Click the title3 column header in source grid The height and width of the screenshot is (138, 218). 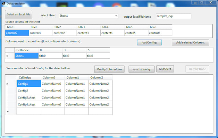click(88, 27)
